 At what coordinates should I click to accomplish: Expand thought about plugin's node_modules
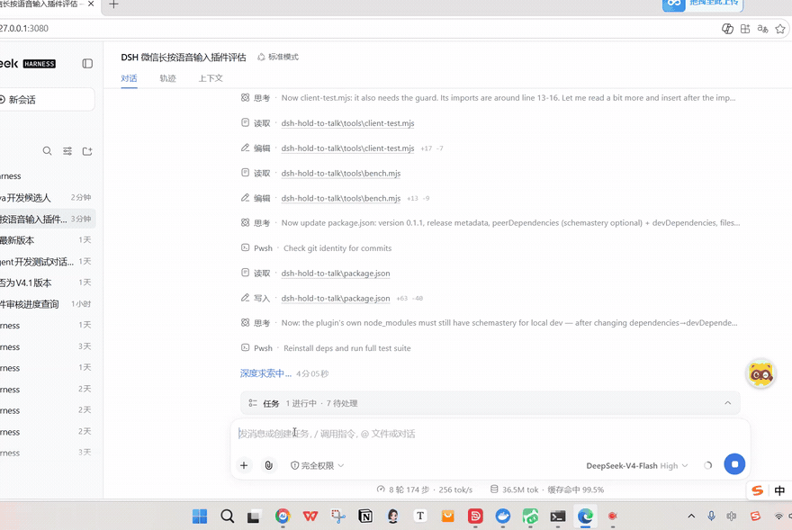pos(490,323)
